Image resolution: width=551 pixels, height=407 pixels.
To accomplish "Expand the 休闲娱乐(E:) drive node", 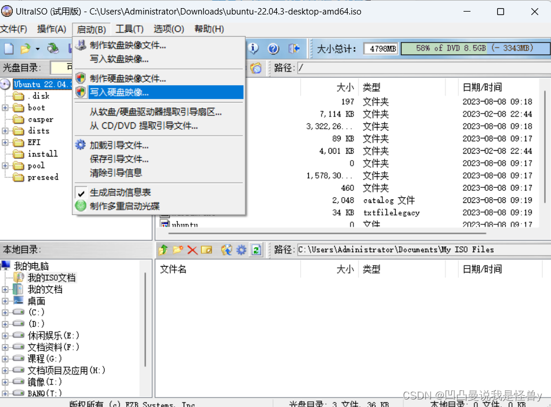I will coord(5,336).
